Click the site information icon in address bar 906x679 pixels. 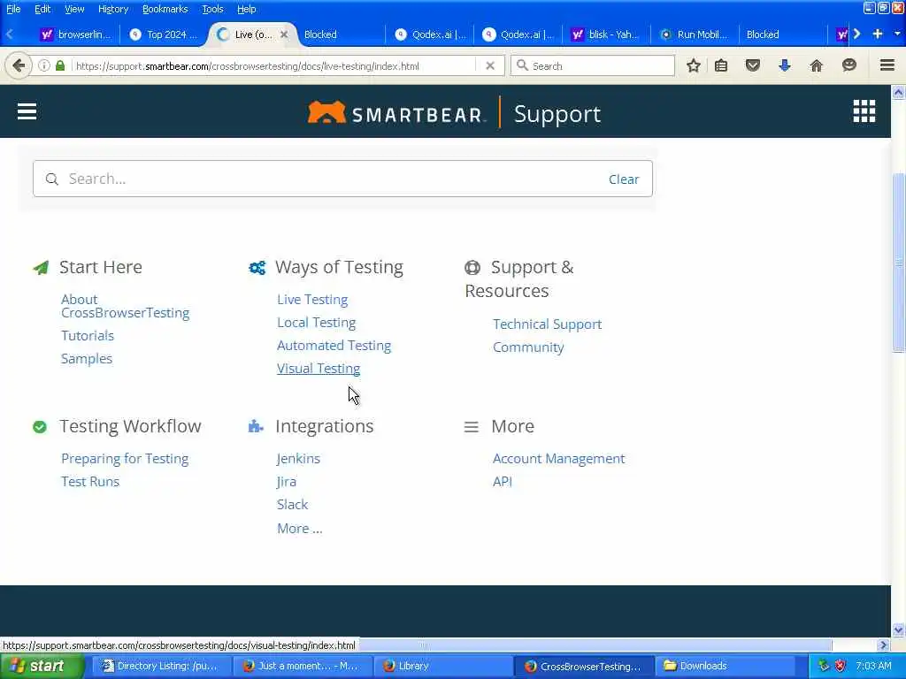click(x=44, y=65)
